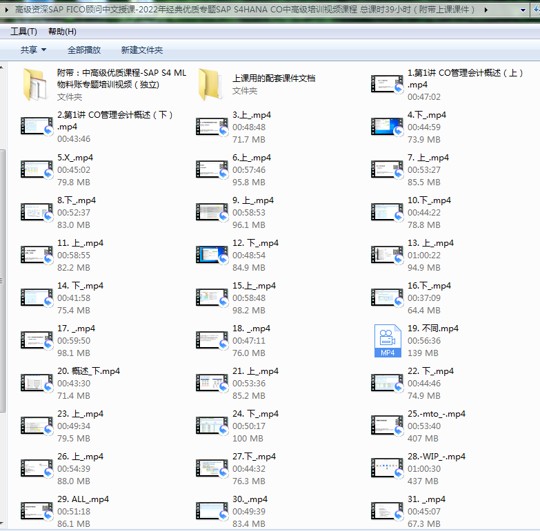Click the 新建文件夹 button

point(142,50)
